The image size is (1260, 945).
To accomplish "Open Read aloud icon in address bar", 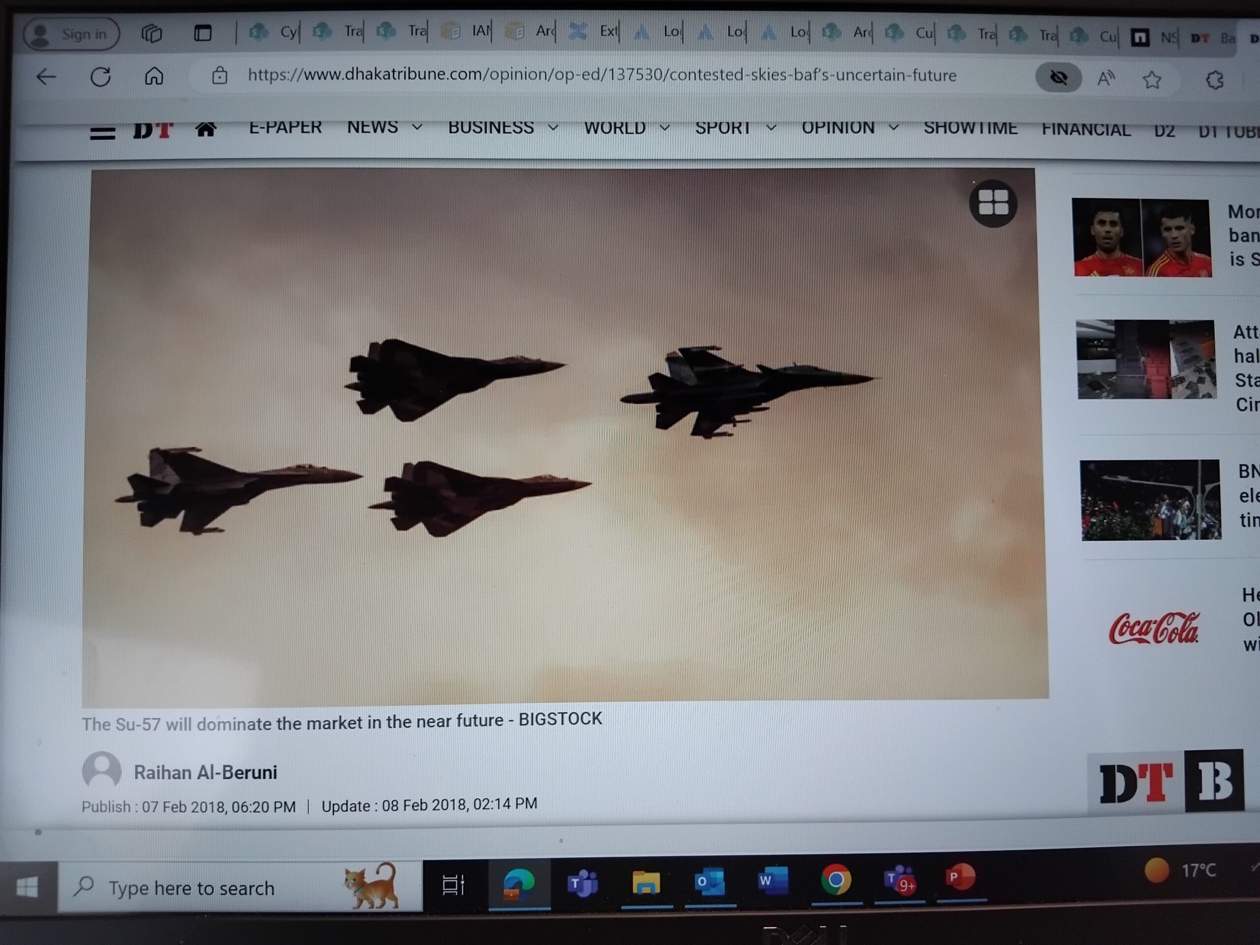I will click(x=1105, y=79).
